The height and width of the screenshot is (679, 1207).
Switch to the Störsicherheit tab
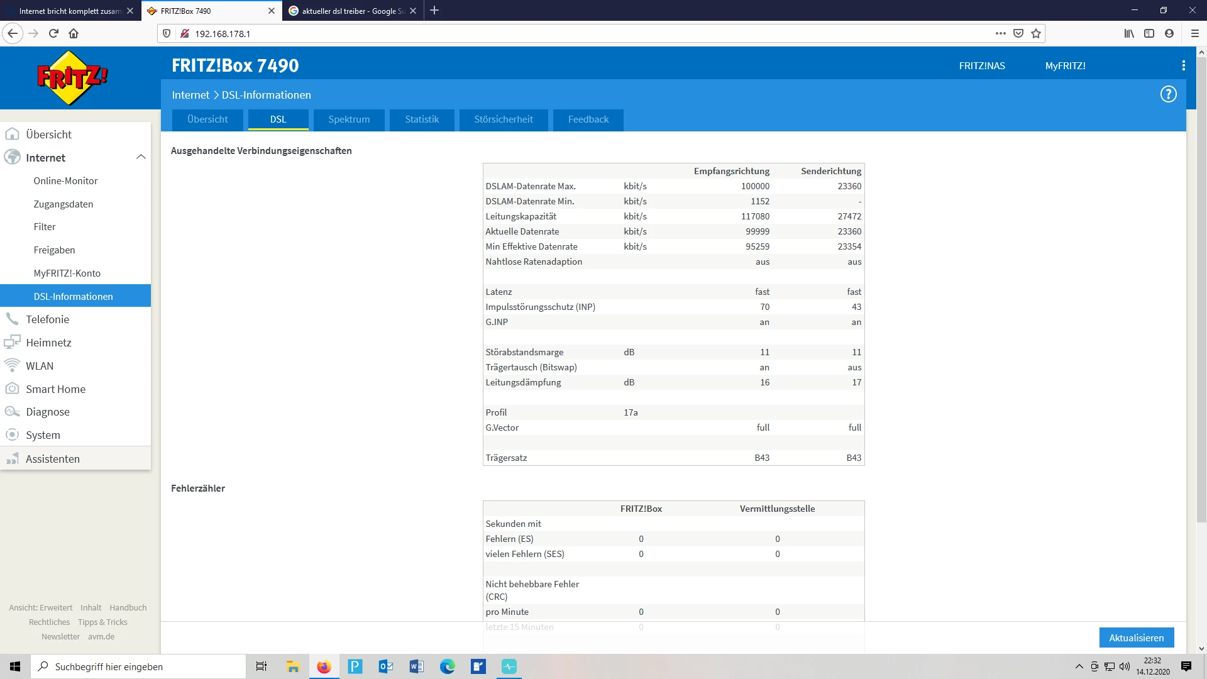pos(503,119)
